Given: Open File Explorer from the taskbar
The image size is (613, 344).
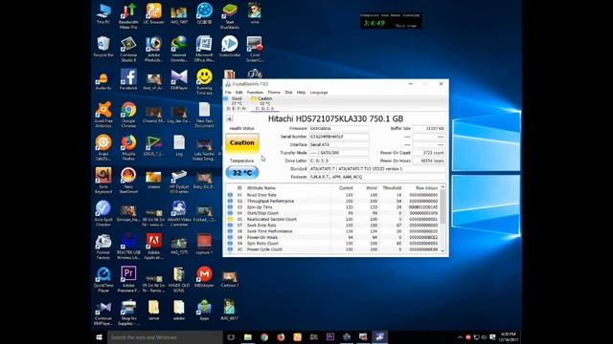Looking at the screenshot, I should (247, 337).
